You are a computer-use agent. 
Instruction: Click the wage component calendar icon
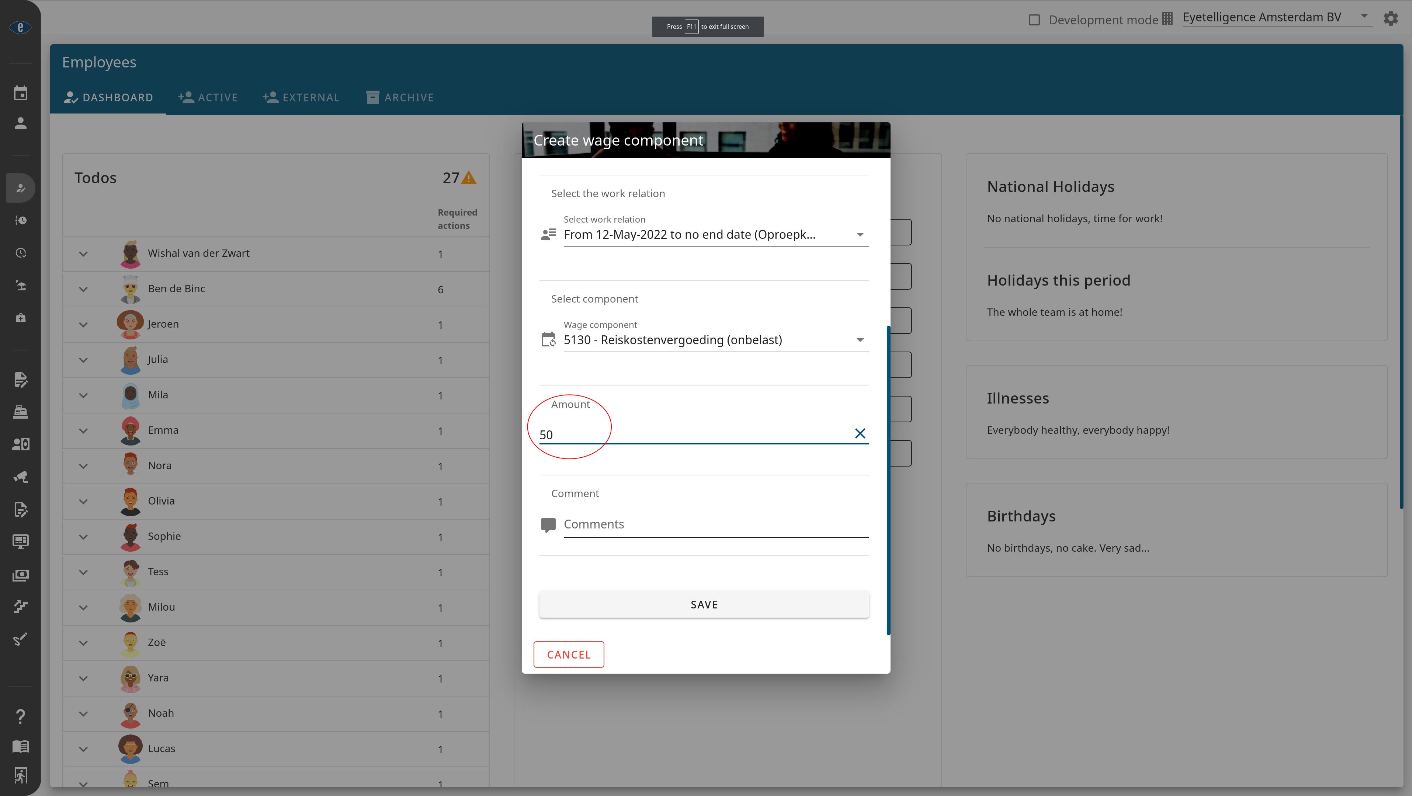pyautogui.click(x=548, y=338)
